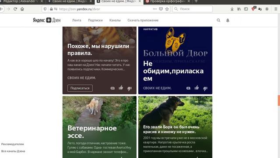Open narrative Не обидим, приласкаем
The image size is (280, 158).
(173, 71)
